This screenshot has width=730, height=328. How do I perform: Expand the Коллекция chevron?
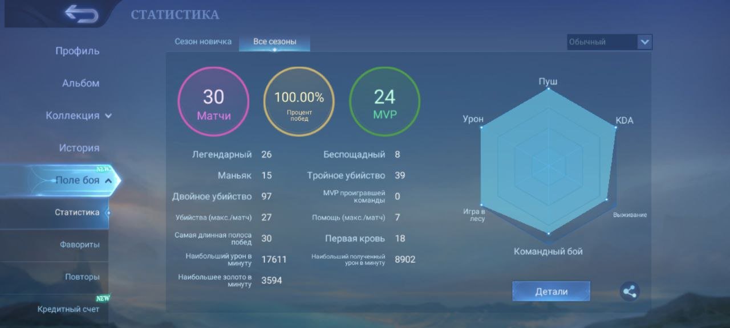click(x=108, y=116)
